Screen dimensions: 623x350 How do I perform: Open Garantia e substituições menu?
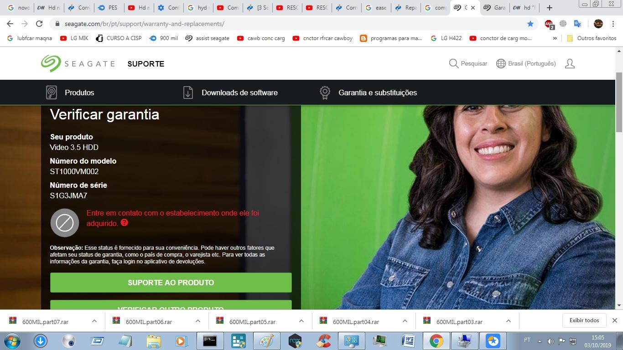point(368,93)
